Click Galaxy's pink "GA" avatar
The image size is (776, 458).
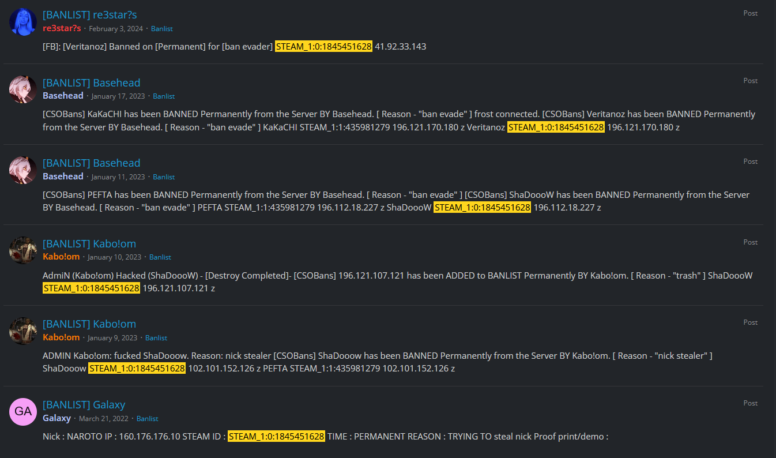[x=23, y=411]
